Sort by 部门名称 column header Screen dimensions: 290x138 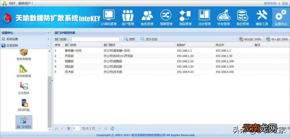tap(83, 45)
